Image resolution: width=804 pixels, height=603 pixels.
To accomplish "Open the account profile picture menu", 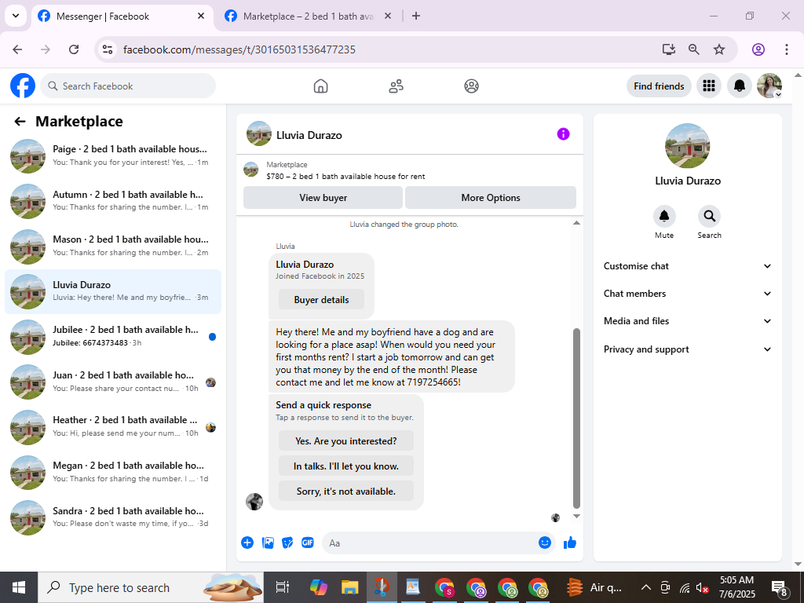I will [769, 86].
